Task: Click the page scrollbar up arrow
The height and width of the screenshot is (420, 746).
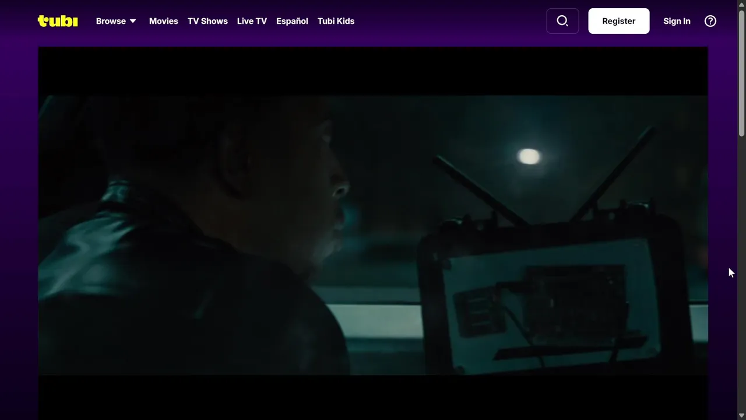Action: coord(741,5)
